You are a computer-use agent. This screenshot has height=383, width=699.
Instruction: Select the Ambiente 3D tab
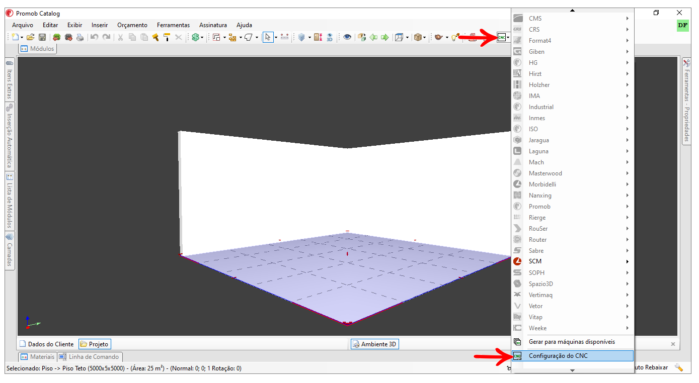click(x=374, y=344)
